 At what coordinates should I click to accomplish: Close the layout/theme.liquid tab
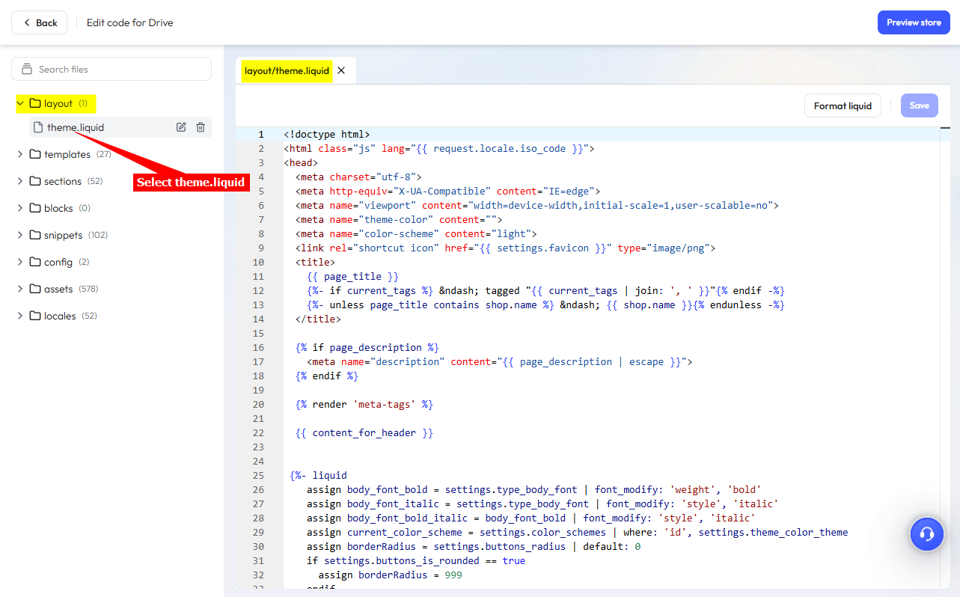(x=341, y=70)
